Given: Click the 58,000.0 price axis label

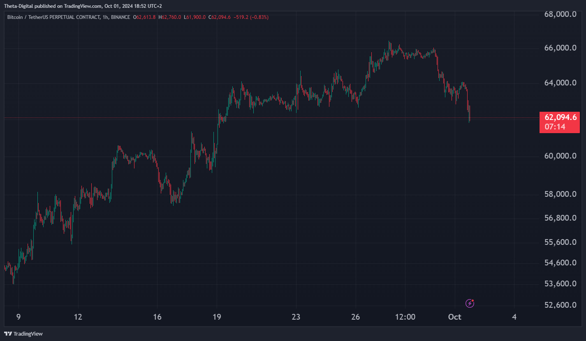Looking at the screenshot, I should pos(560,194).
